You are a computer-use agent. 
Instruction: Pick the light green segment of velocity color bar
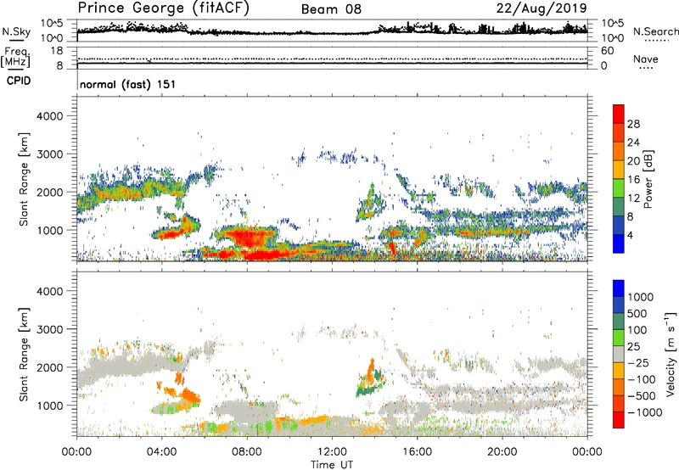click(619, 338)
